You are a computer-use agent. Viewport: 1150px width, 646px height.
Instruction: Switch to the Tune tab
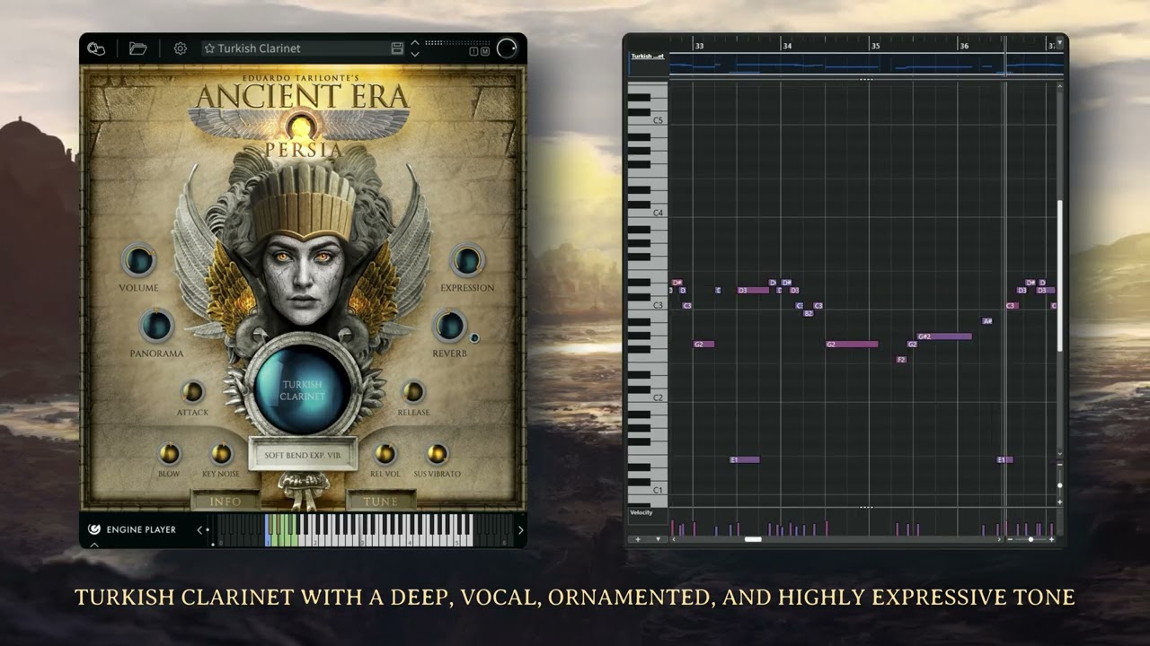[380, 502]
